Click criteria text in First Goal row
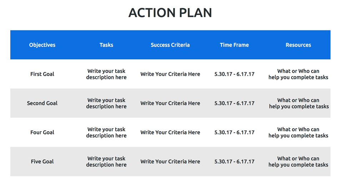 [x=170, y=74]
